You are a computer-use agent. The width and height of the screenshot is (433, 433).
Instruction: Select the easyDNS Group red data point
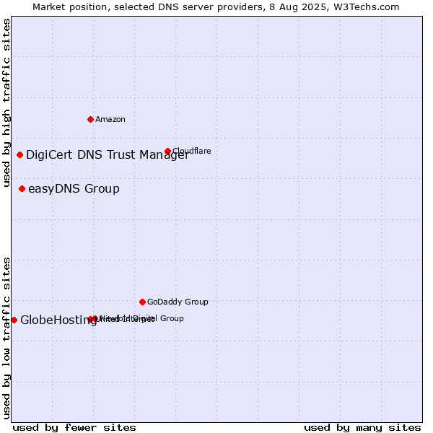(x=22, y=188)
